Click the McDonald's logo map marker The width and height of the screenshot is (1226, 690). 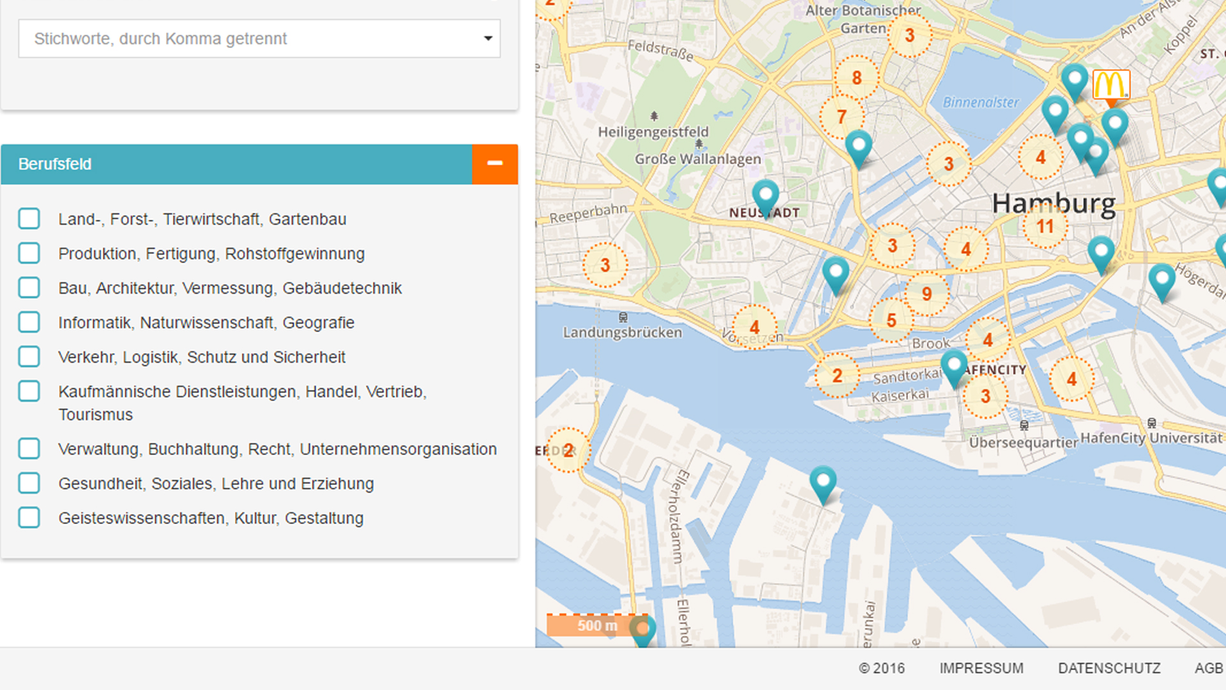tap(1111, 85)
